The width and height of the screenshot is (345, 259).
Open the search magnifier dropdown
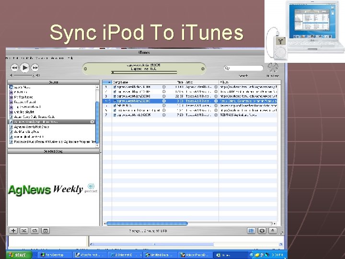[227, 68]
